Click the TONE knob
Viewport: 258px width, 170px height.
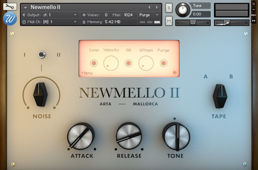[176, 137]
